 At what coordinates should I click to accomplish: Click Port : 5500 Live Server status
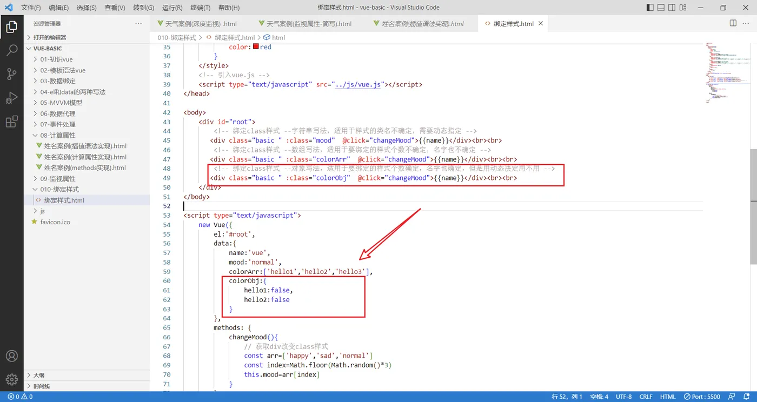pos(702,397)
